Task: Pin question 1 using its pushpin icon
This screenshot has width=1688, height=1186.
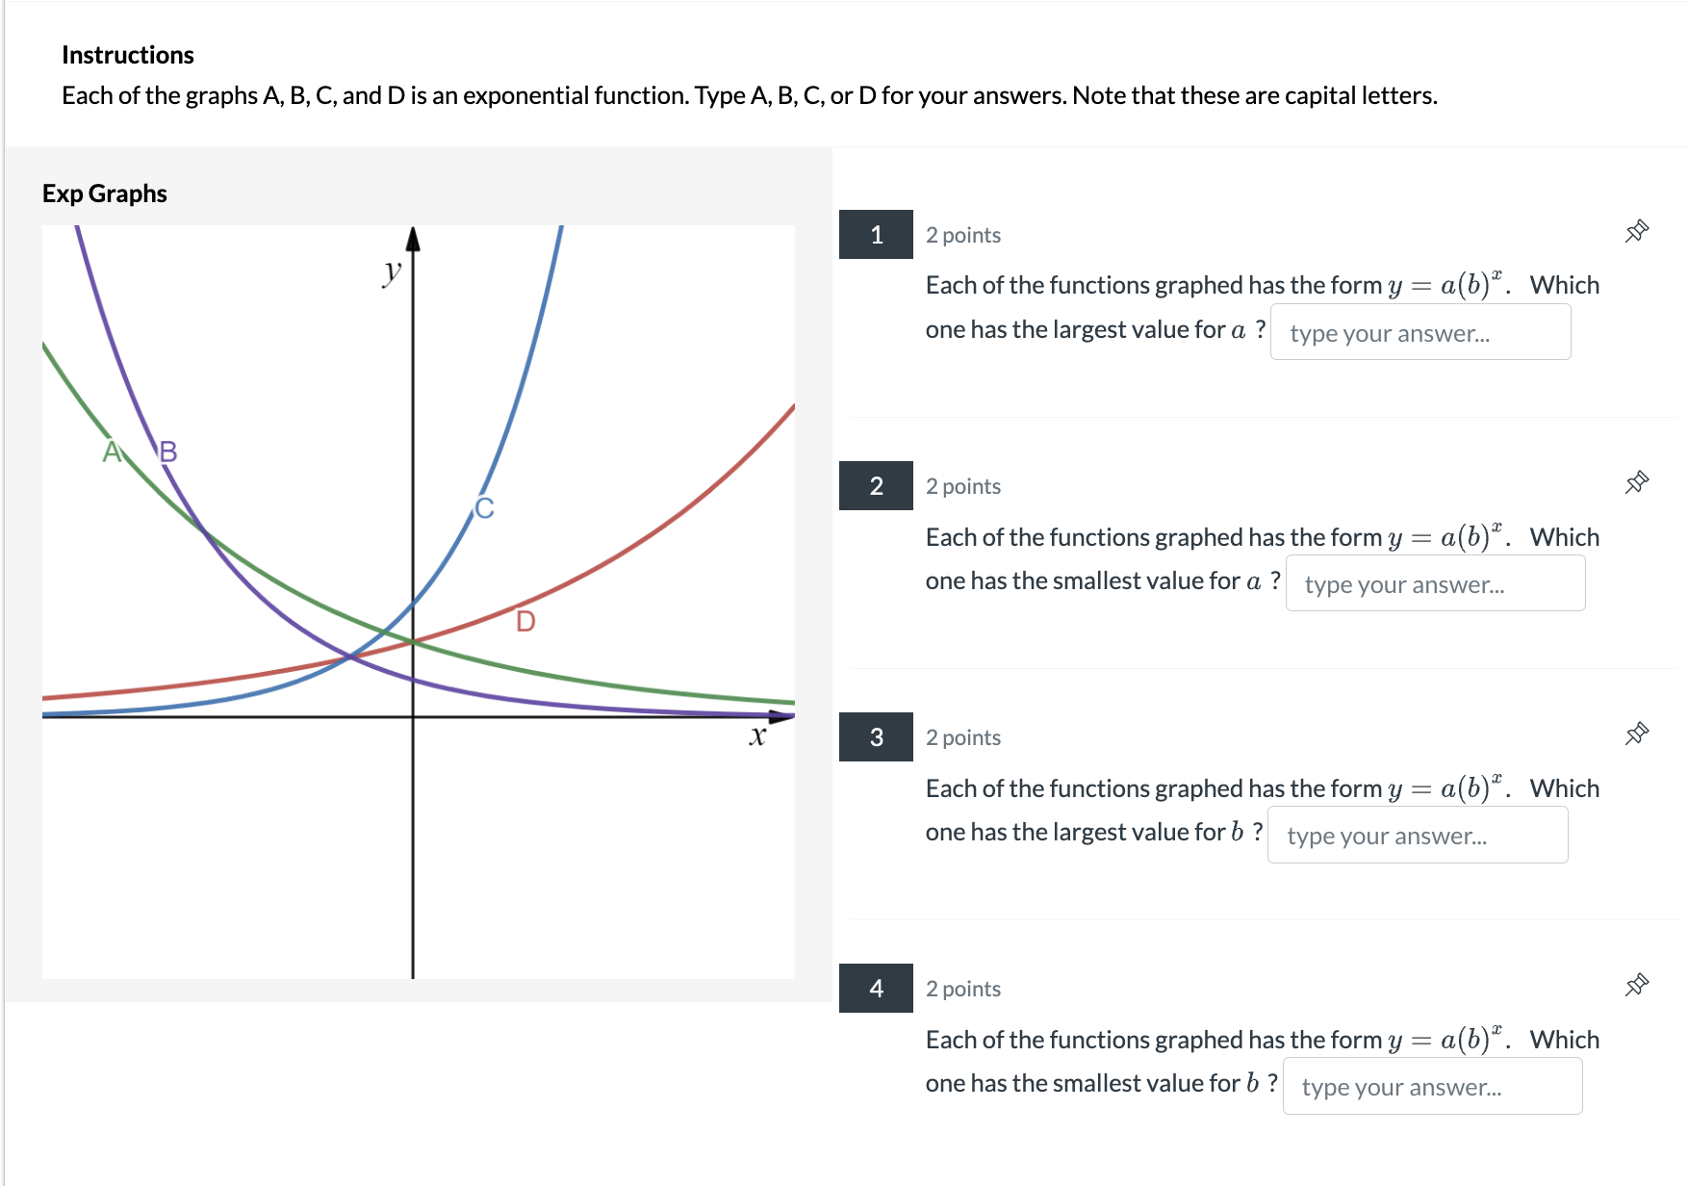Action: click(x=1636, y=232)
